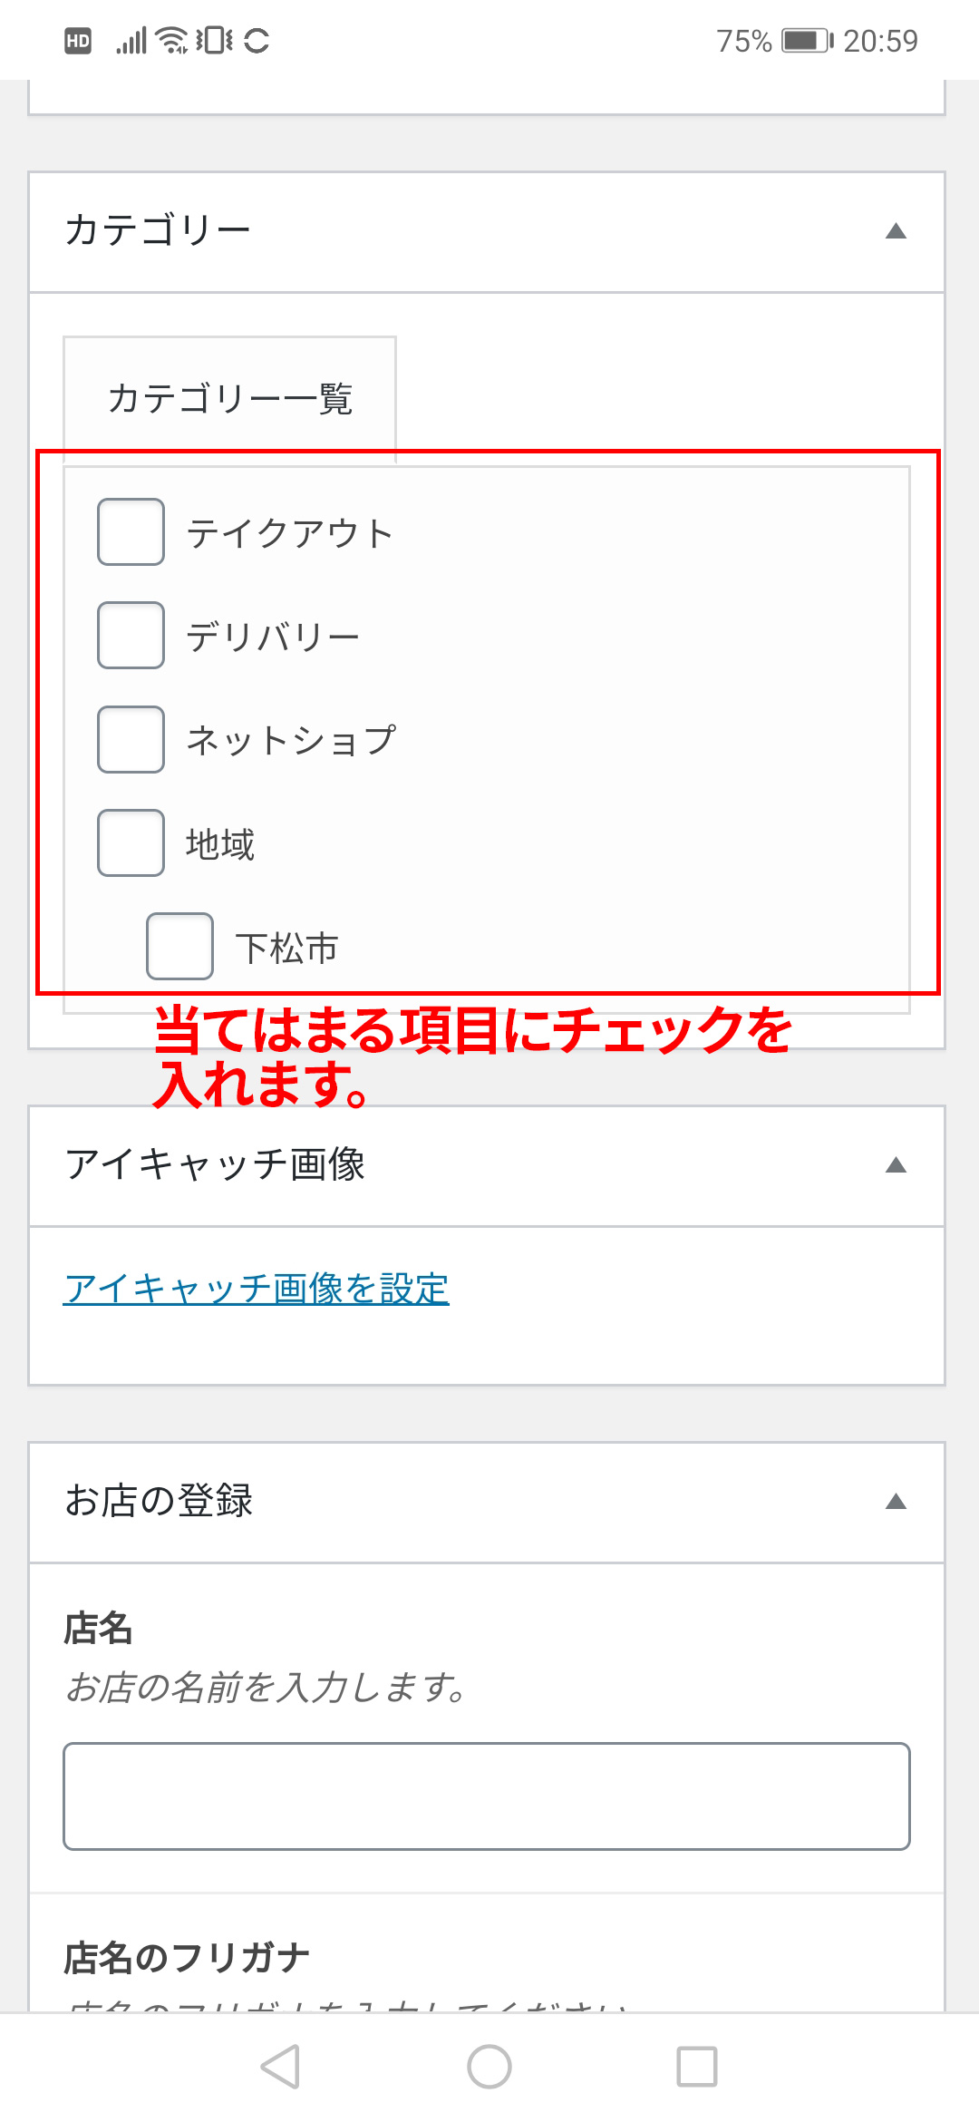The width and height of the screenshot is (979, 2122).
Task: Tap the clock time in status bar
Action: 880,41
